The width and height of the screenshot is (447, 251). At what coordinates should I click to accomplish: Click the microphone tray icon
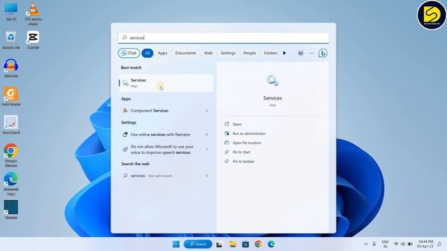374,244
